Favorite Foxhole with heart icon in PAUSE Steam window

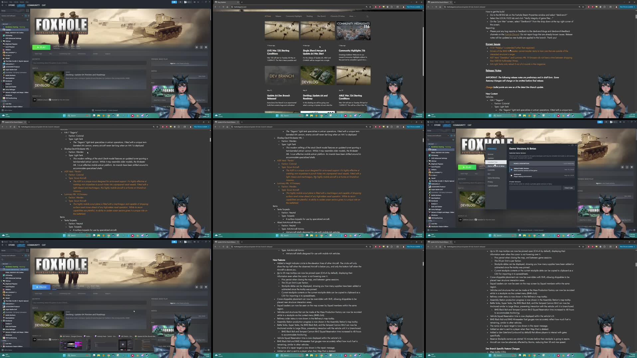(206, 287)
